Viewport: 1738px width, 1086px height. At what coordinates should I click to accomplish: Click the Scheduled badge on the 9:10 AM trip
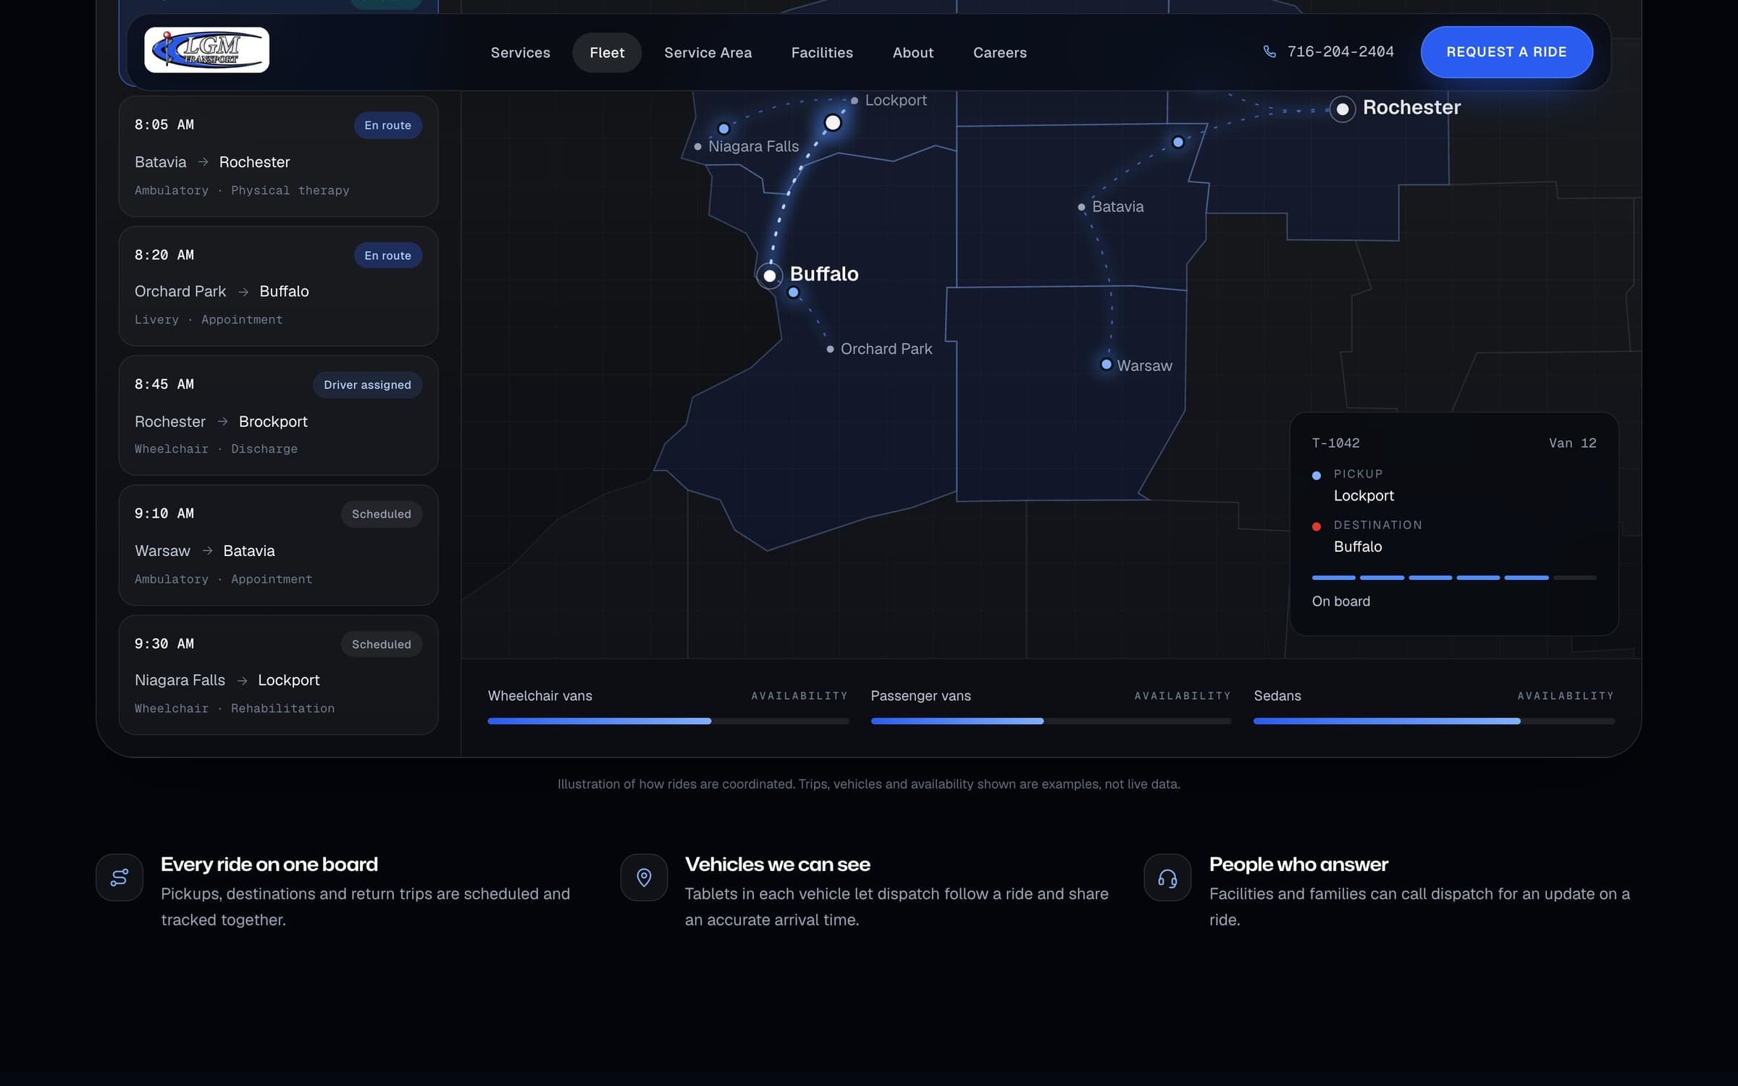click(x=381, y=514)
